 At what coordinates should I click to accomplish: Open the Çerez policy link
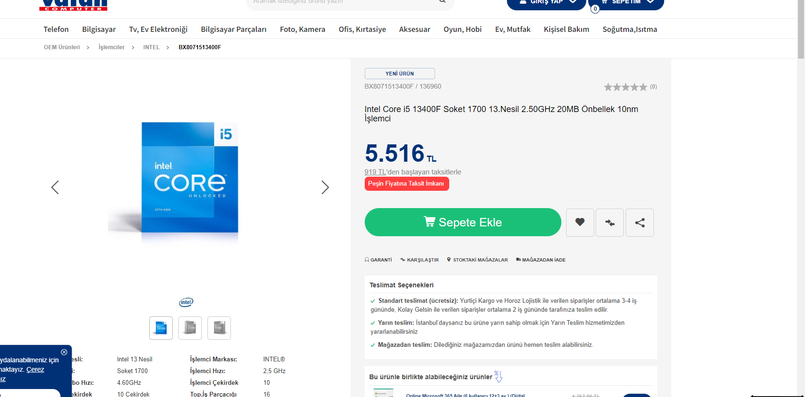pos(35,369)
